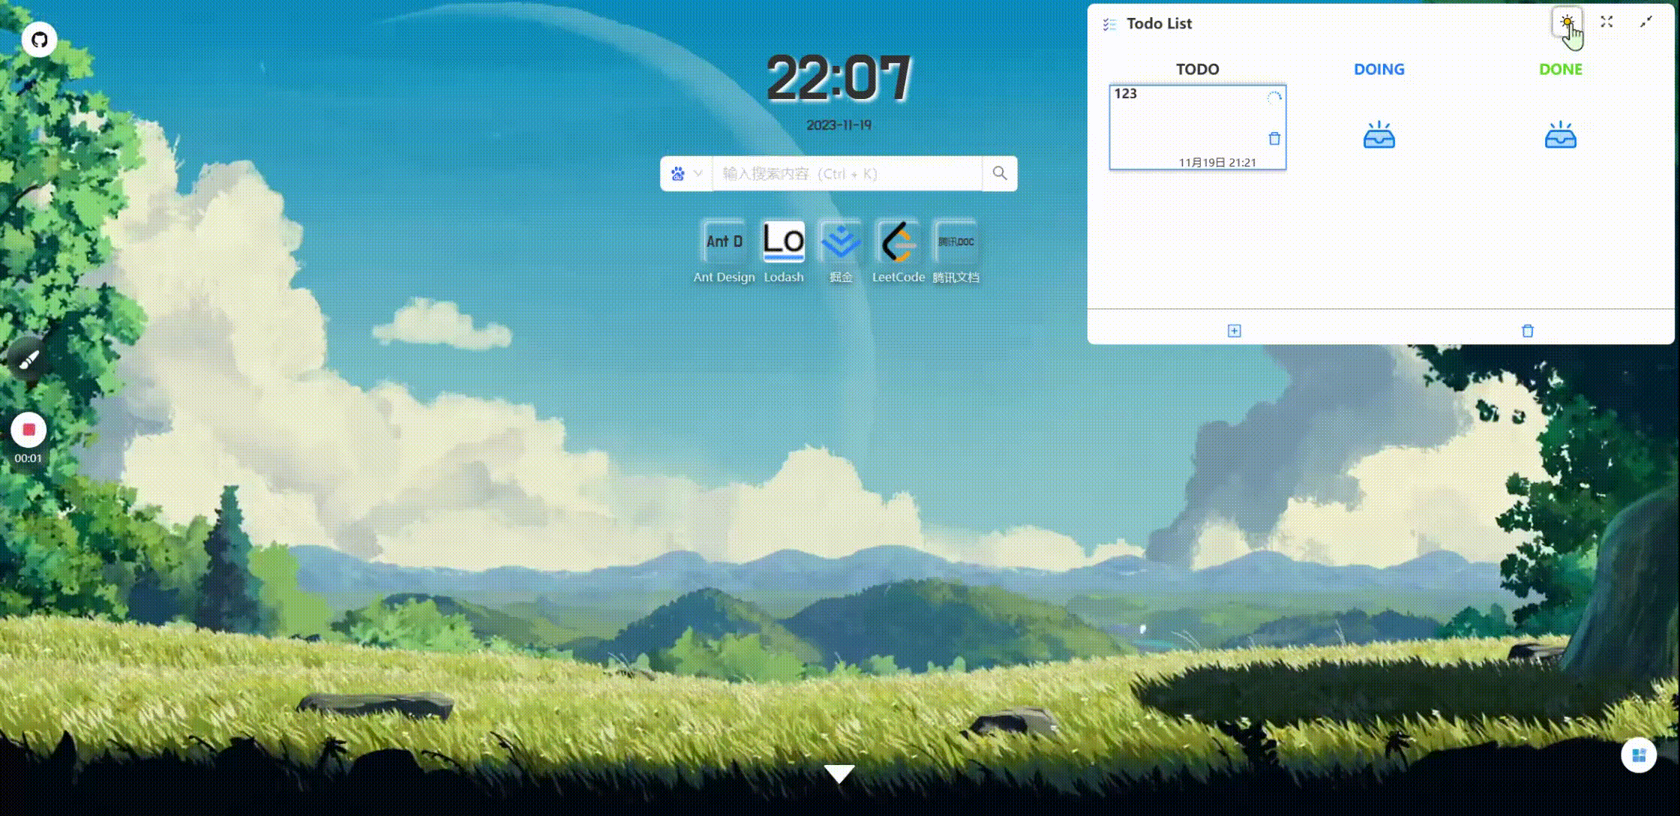Screen dimensions: 1680x816
Task: Open the Ant Design shortcut
Action: 724,242
